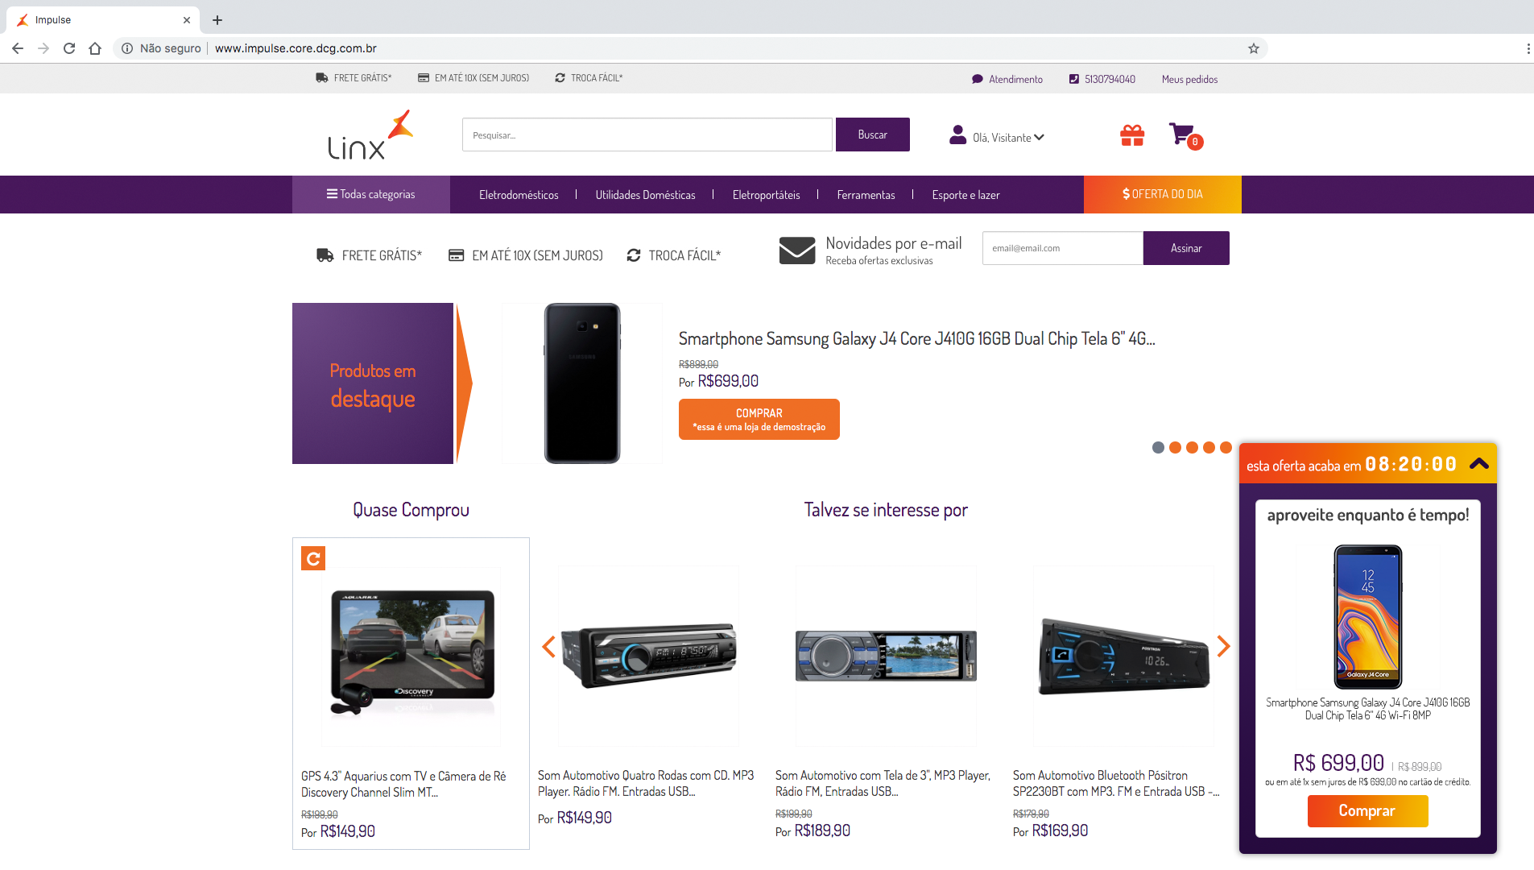Open GPS Aquarius product image

pos(411,657)
